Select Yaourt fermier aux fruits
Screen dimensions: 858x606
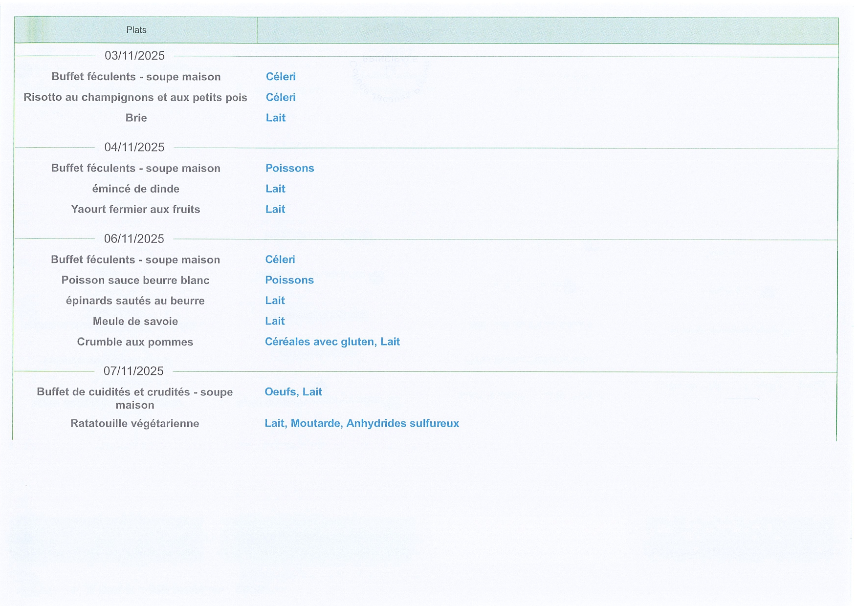(135, 209)
